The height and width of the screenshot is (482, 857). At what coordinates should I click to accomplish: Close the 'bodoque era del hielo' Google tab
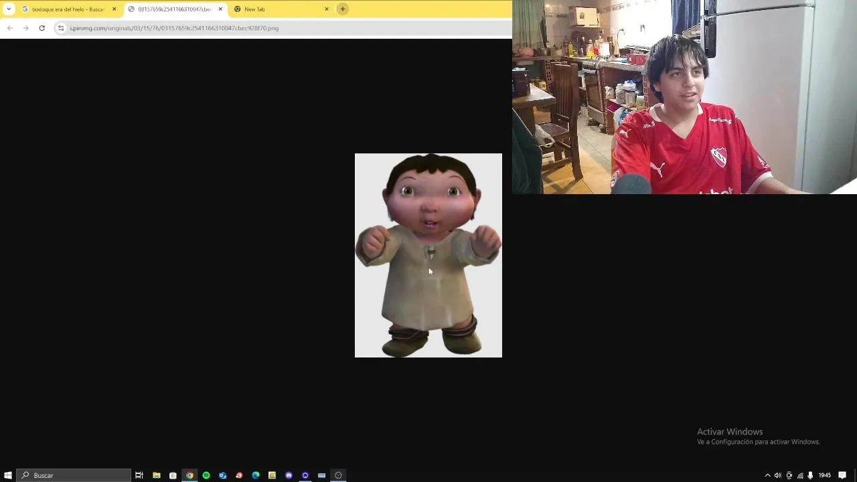pos(114,9)
